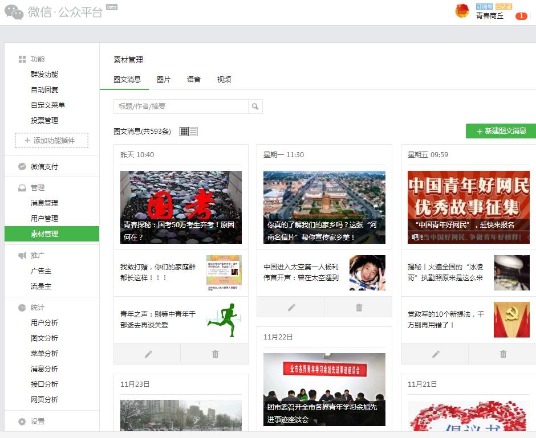
Task: Click the 青春商丘 account avatar
Action: [x=462, y=11]
